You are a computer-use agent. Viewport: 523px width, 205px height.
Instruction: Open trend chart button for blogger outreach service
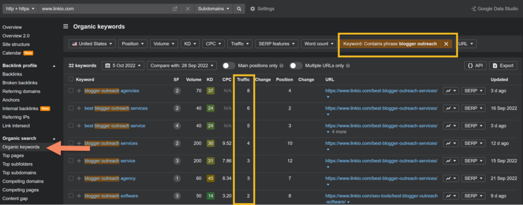click(451, 161)
